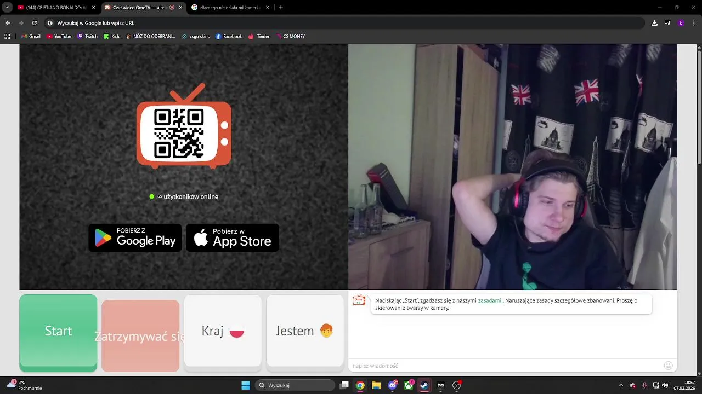This screenshot has width=702, height=394.
Task: Click the taskbar Wyszukaj search box
Action: click(x=295, y=385)
